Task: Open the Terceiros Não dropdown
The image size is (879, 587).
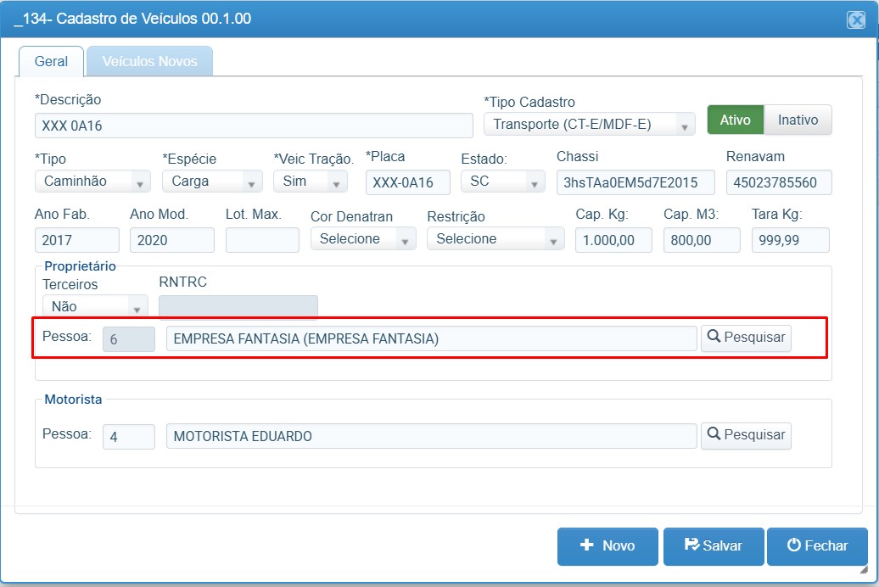Action: click(95, 307)
